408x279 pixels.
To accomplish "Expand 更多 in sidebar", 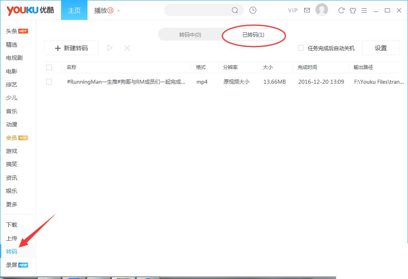I will pyautogui.click(x=12, y=204).
